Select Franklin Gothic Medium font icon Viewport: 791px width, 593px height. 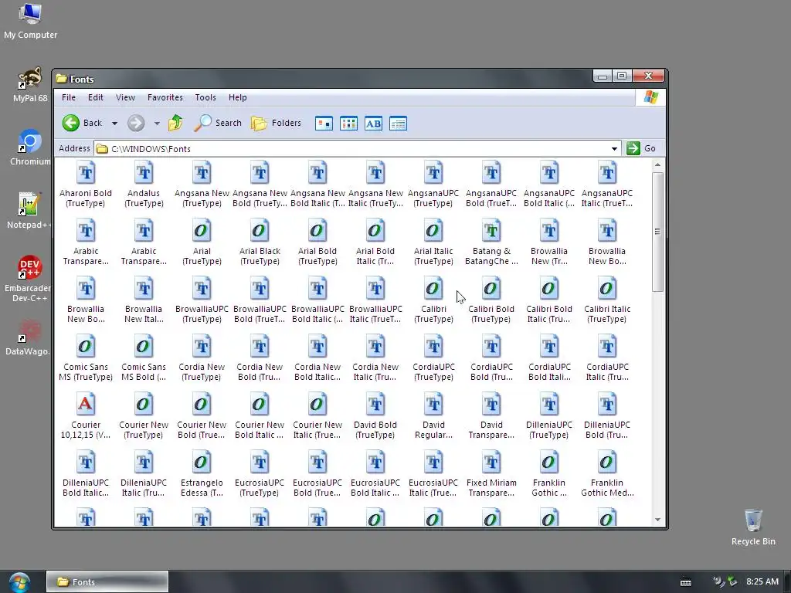607,463
